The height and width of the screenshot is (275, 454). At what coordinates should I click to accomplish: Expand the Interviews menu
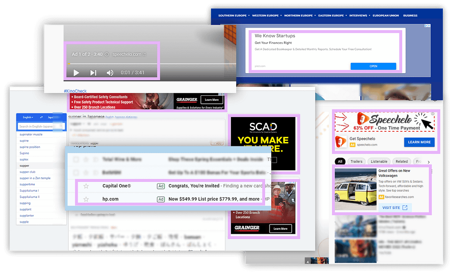(360, 16)
